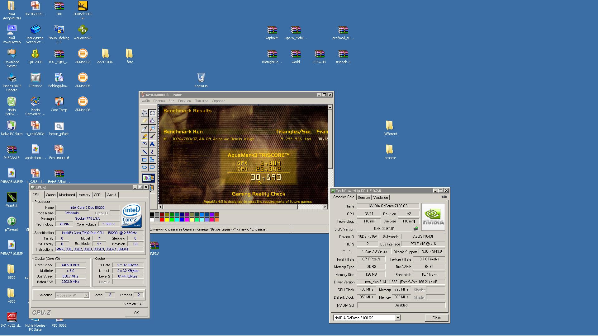Switch to the SPD tab in CPU-Z
Screen dimensions: 598x336
97,195
